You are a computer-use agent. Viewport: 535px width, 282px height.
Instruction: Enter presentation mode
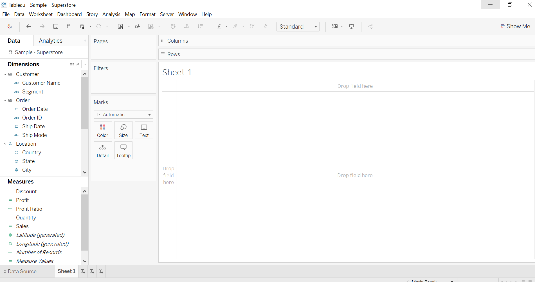(352, 26)
